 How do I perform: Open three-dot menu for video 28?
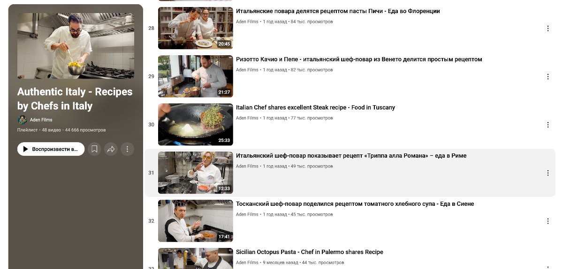point(548,29)
